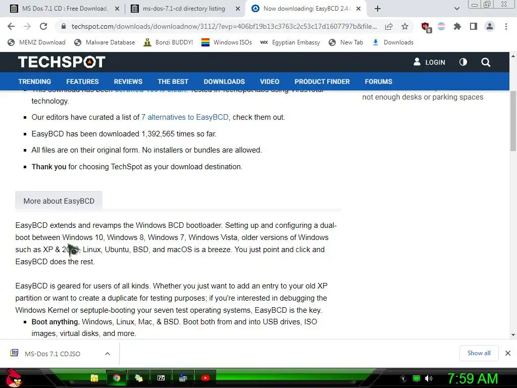Click Show all downloads
The width and height of the screenshot is (517, 388).
[x=479, y=353]
